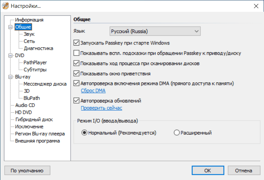Click the Passkey app icon in title bar
This screenshot has width=264, height=180.
click(x=5, y=6)
